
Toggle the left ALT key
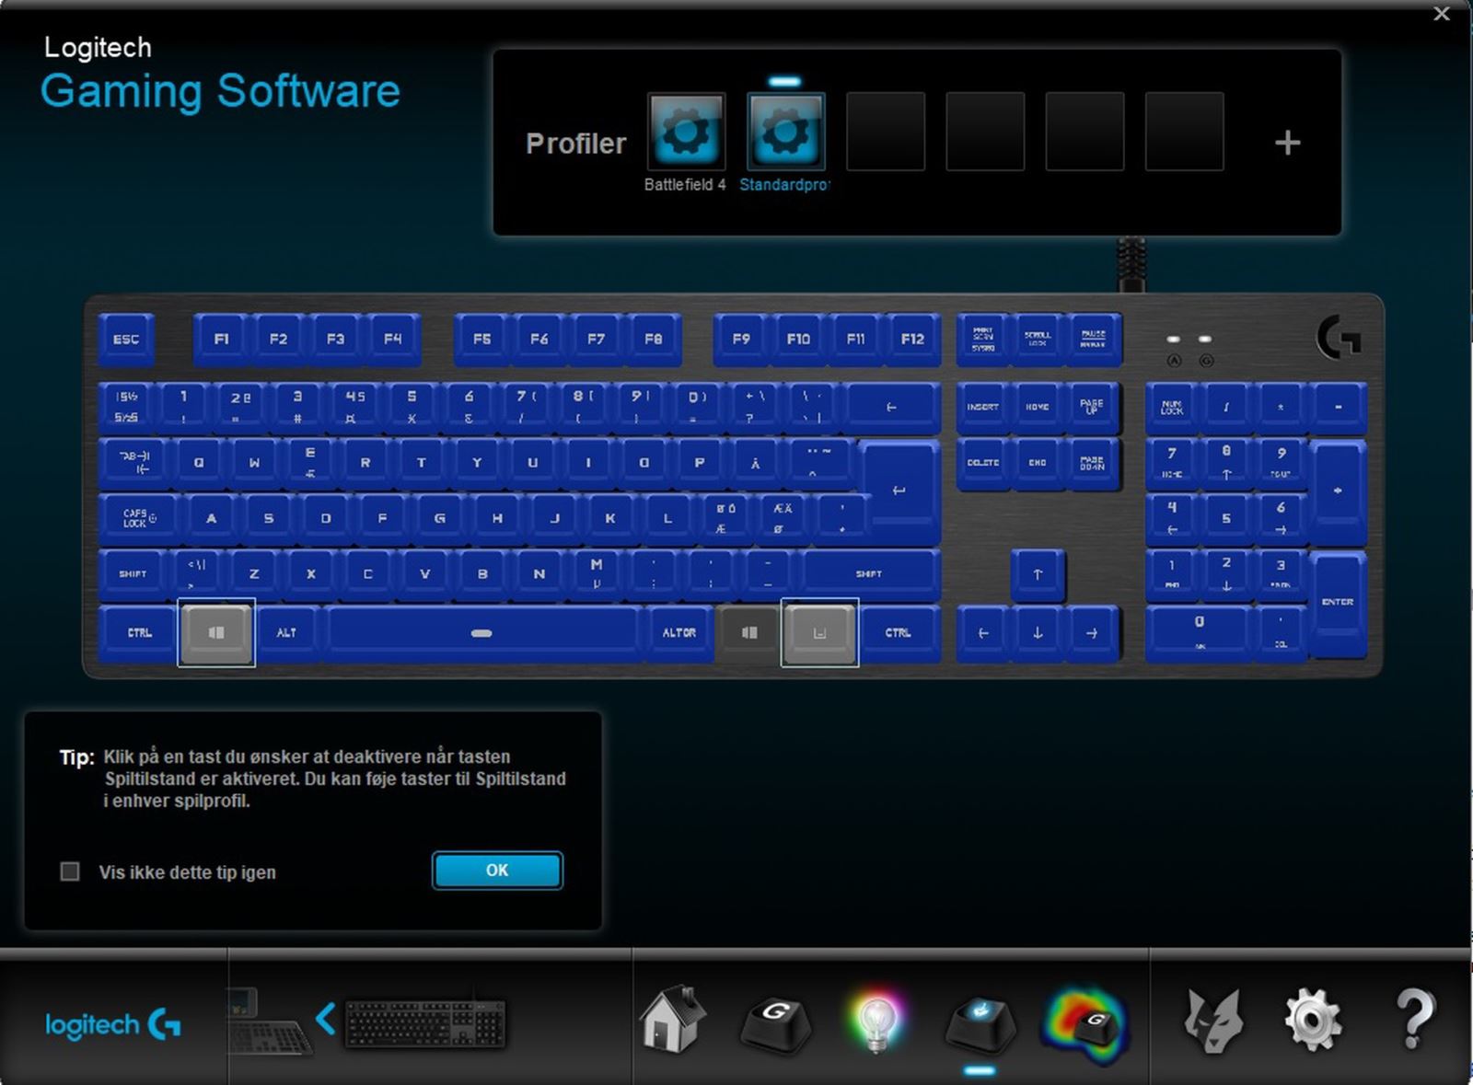click(286, 632)
